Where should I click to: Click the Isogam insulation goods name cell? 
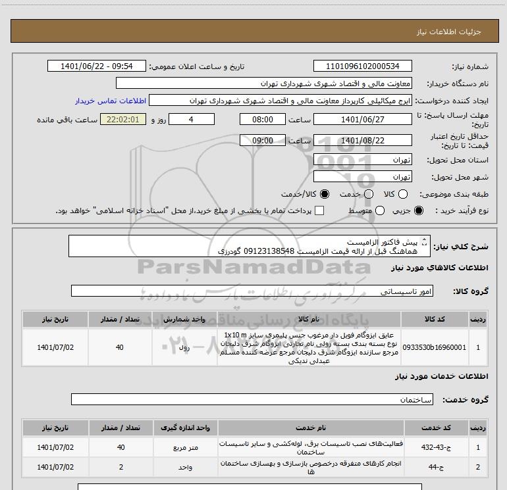pyautogui.click(x=309, y=347)
